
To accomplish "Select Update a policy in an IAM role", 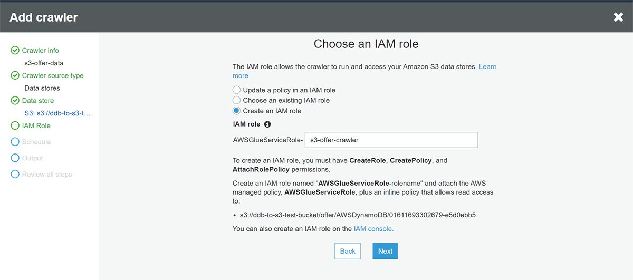I will click(x=237, y=90).
